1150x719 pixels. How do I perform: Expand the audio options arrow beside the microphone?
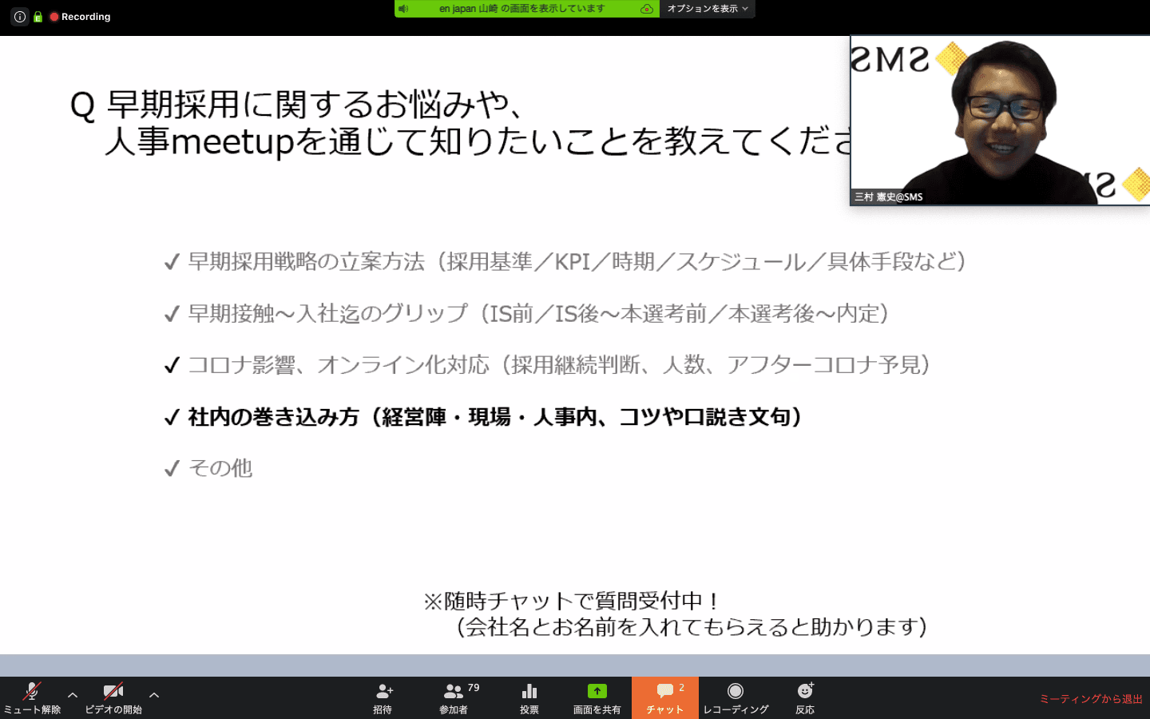click(x=73, y=695)
